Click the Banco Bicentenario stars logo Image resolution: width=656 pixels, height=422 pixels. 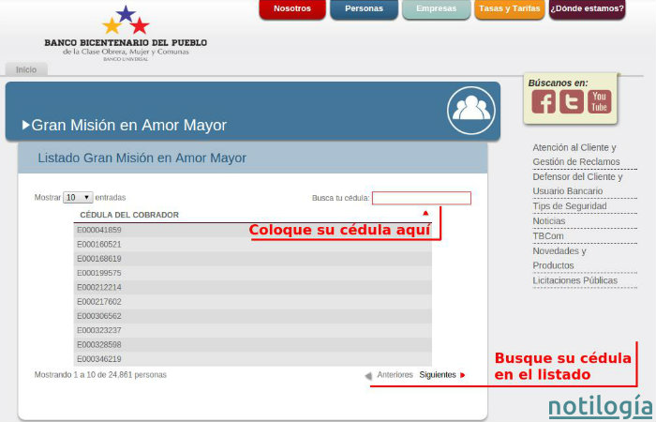click(126, 20)
